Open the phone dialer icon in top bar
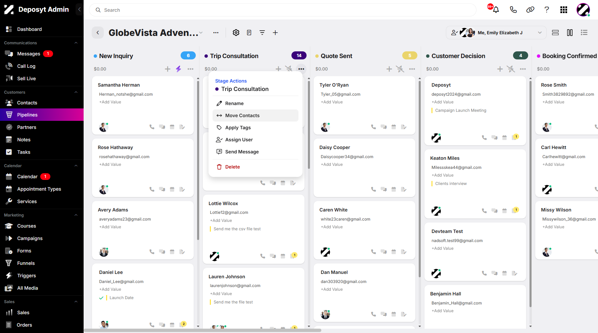Viewport: 598px width, 333px height. coord(513,10)
